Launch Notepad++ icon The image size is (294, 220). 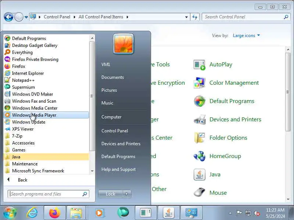point(7,80)
